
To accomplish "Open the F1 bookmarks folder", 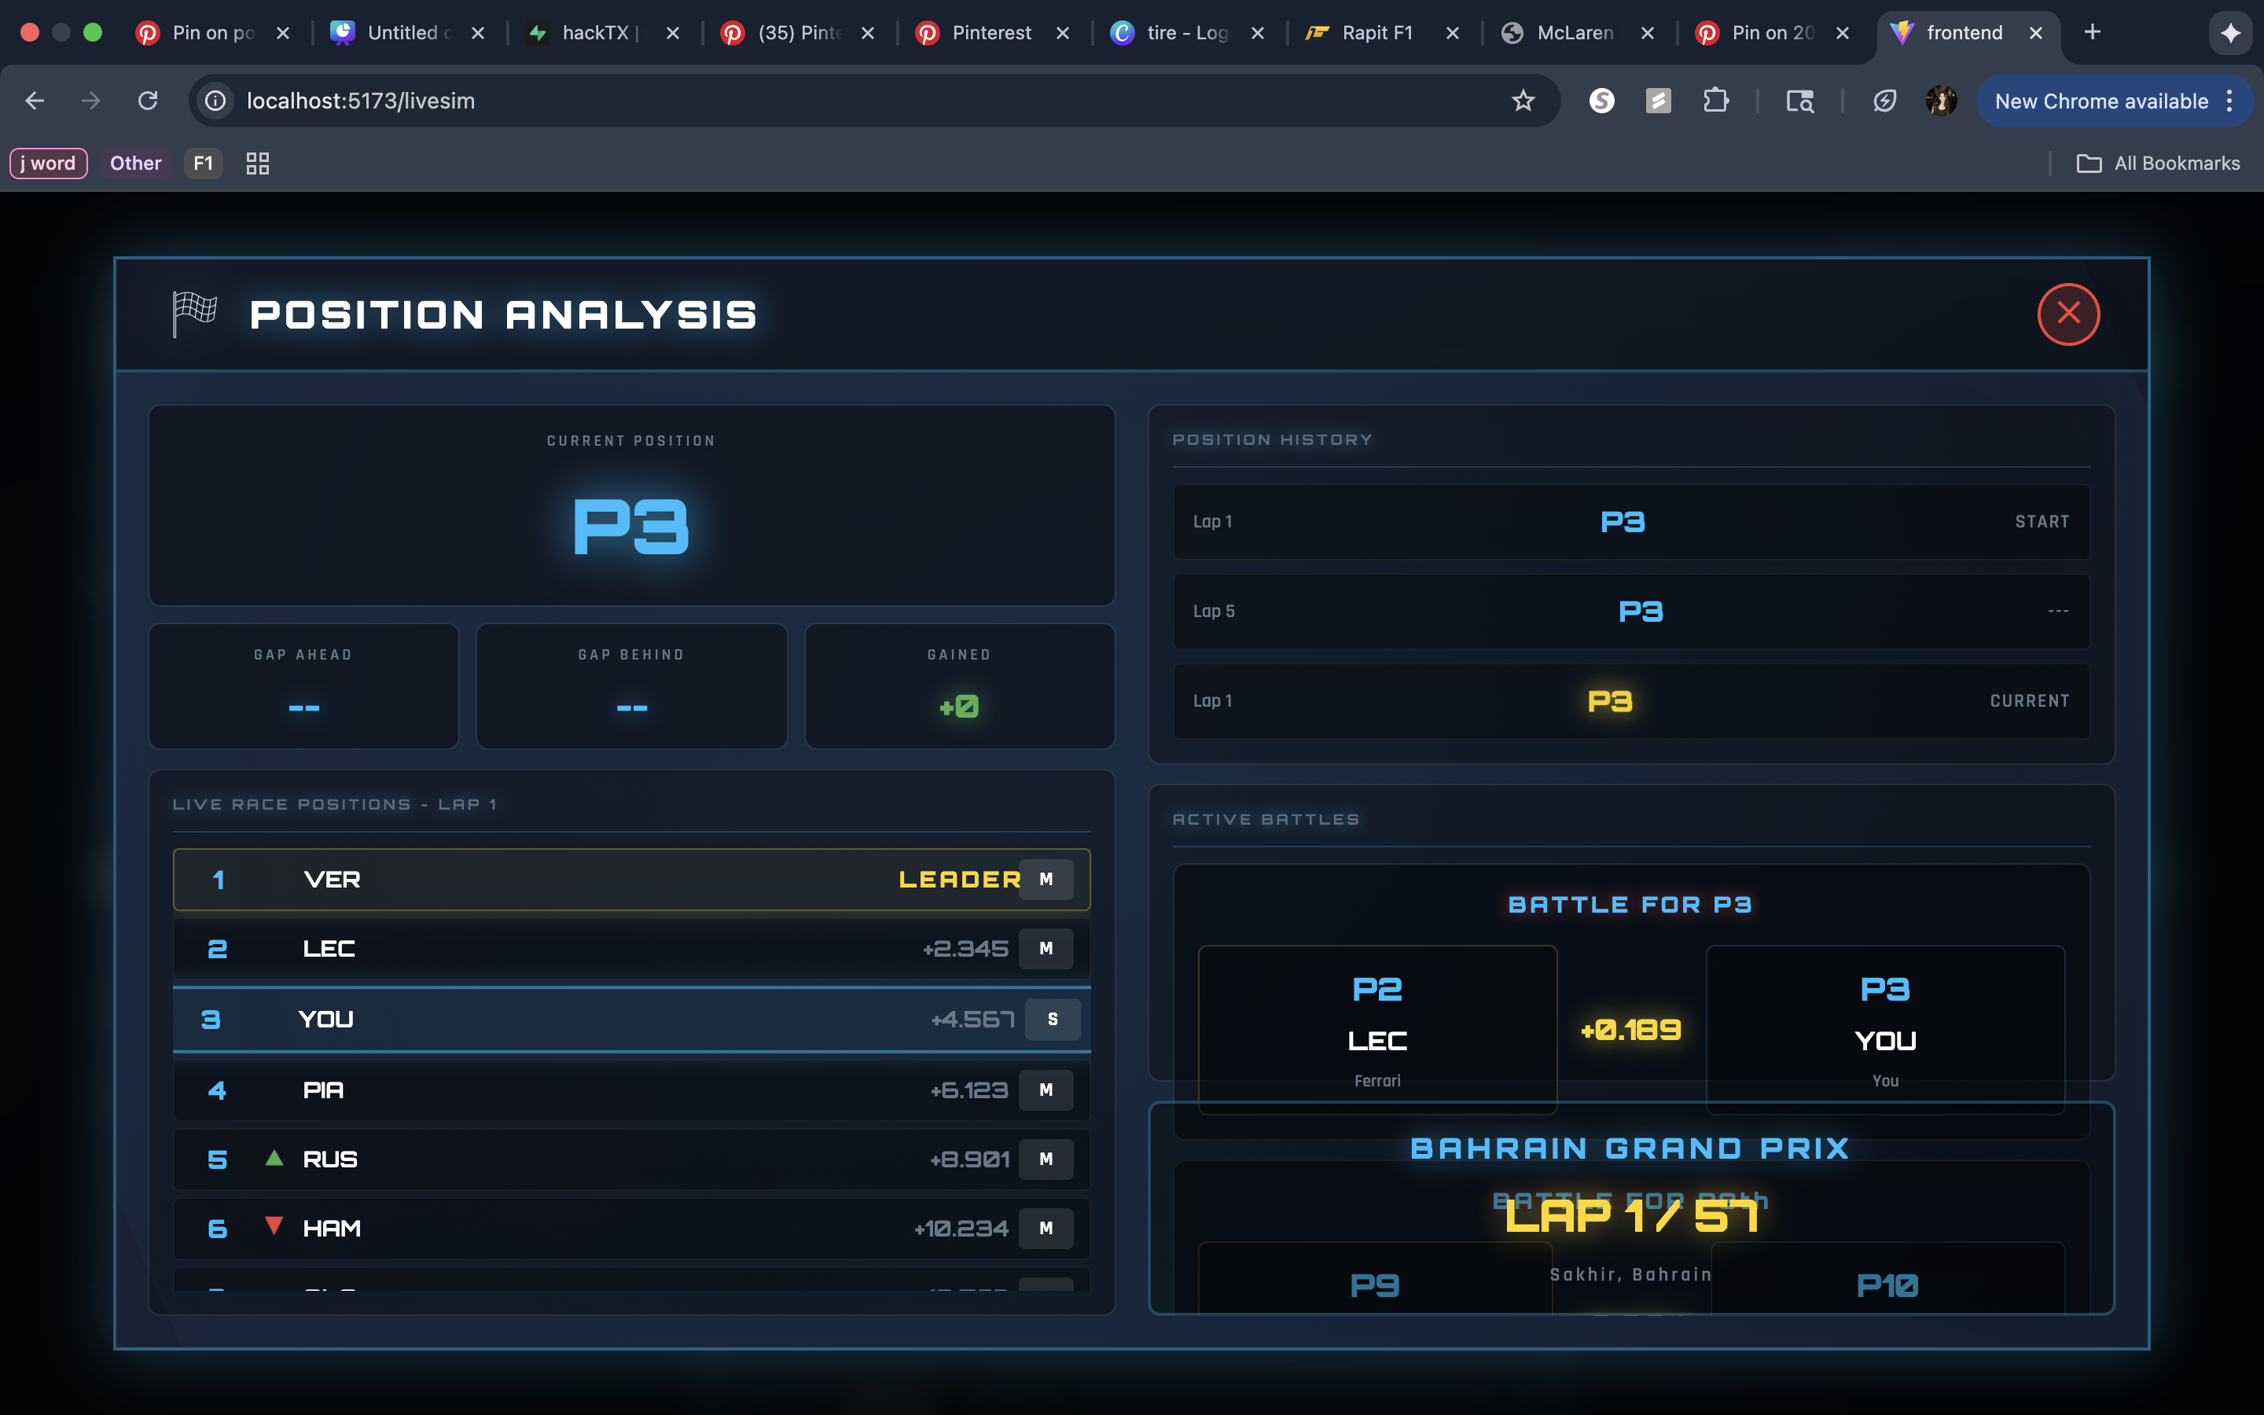I will (203, 164).
